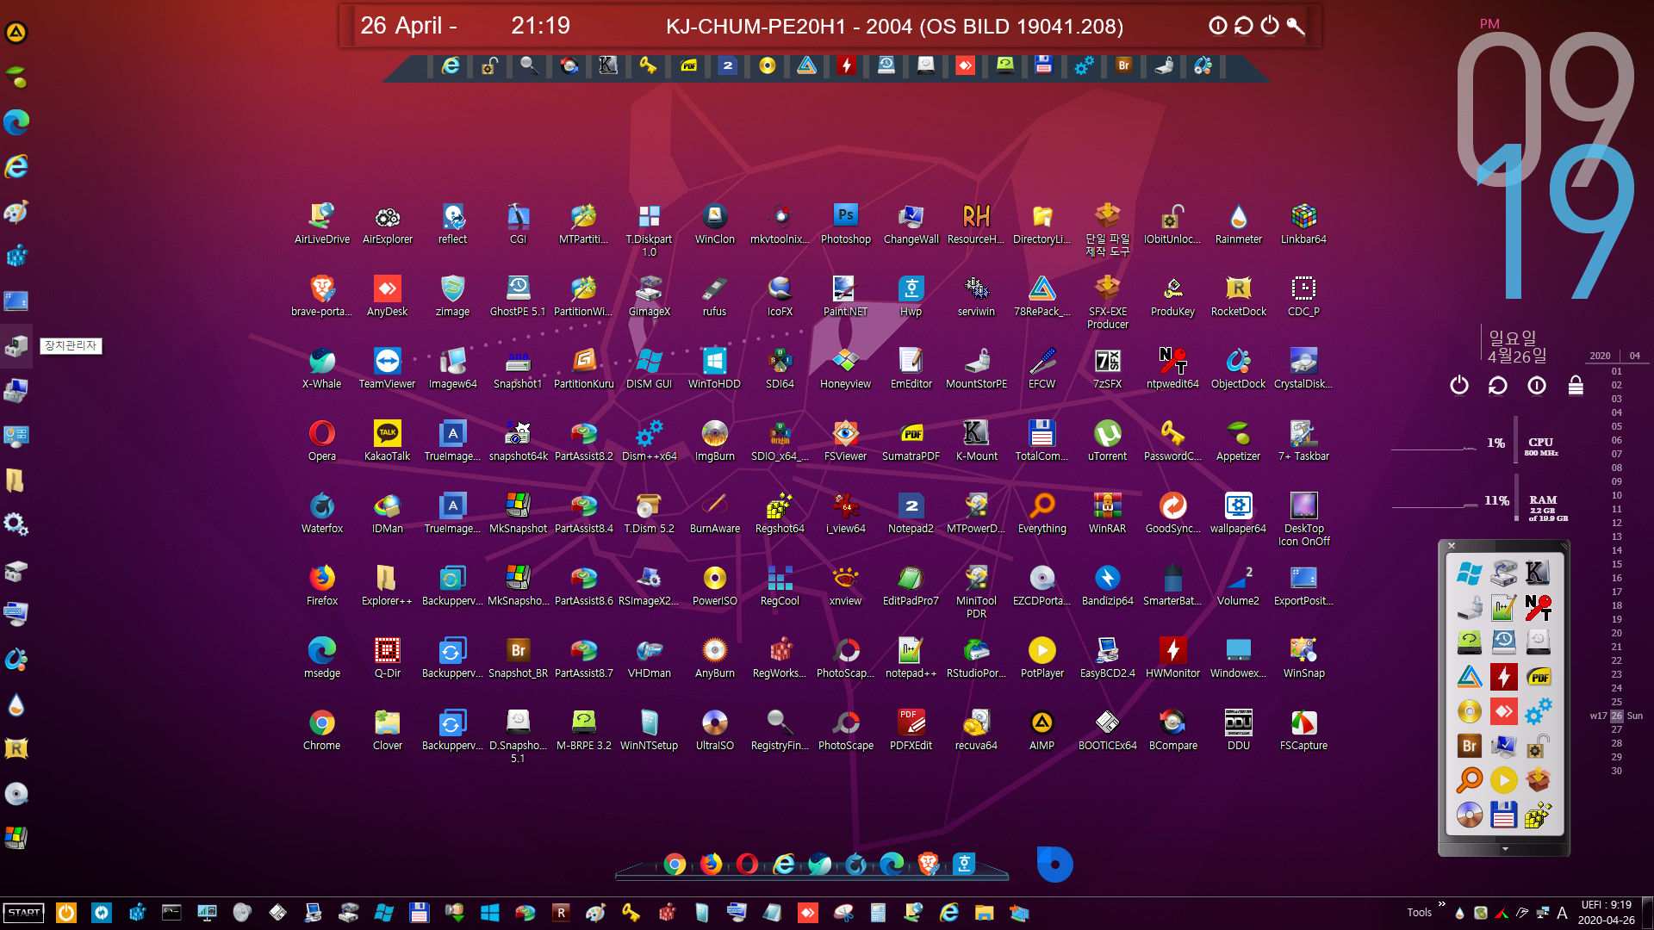
Task: Click the gear settings icon in left sidebar
Action: coord(16,524)
